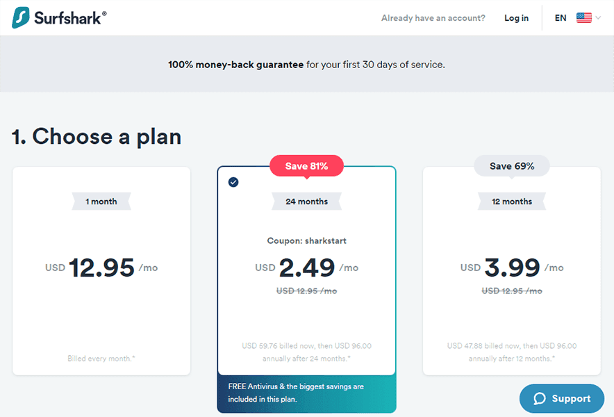Click the struck-through price under USD 3.99
This screenshot has height=417, width=614.
[x=512, y=291]
